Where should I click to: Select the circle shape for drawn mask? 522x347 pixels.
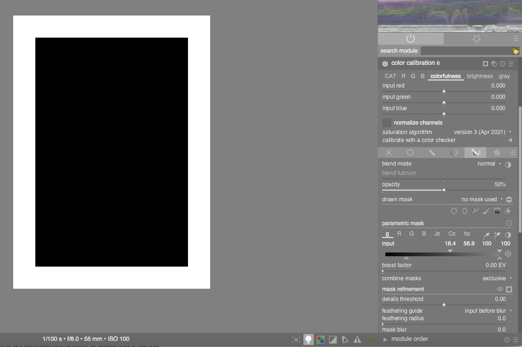pos(454,211)
